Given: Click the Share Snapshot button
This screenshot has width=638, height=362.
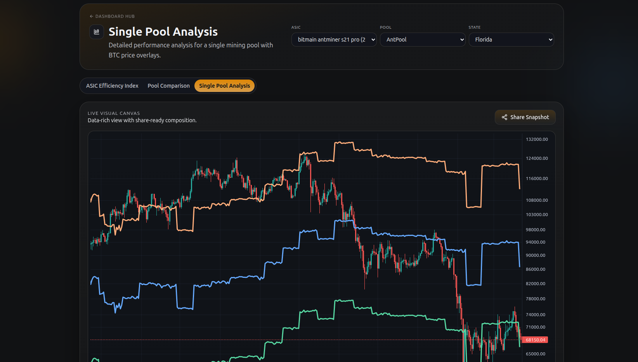Looking at the screenshot, I should click(x=525, y=117).
